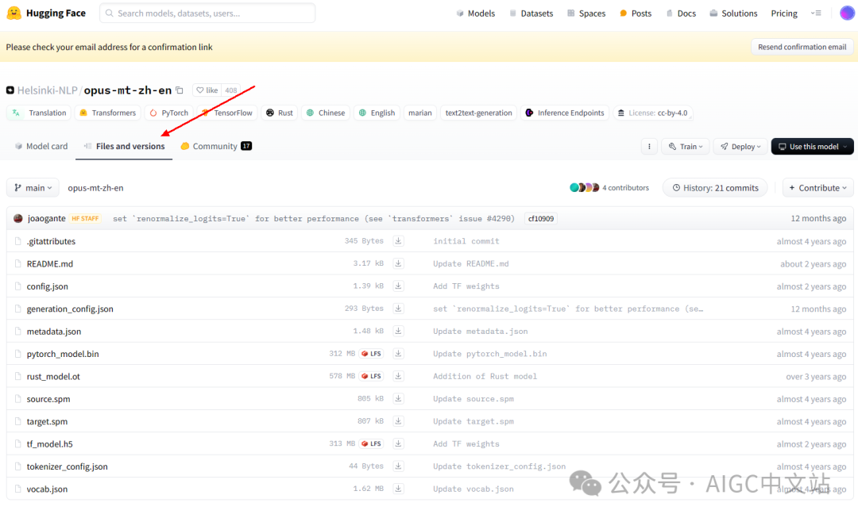
Task: Download the target.spm file
Action: point(398,421)
